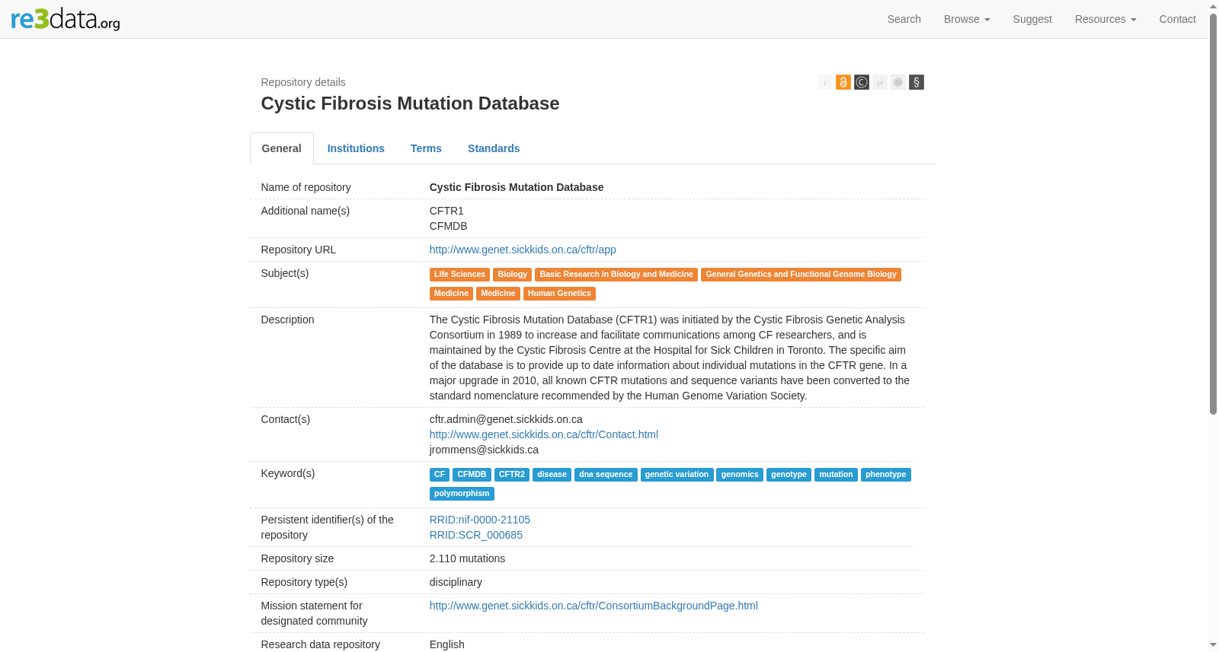The width and height of the screenshot is (1219, 652).
Task: Click the CF keyword tag
Action: coord(440,475)
